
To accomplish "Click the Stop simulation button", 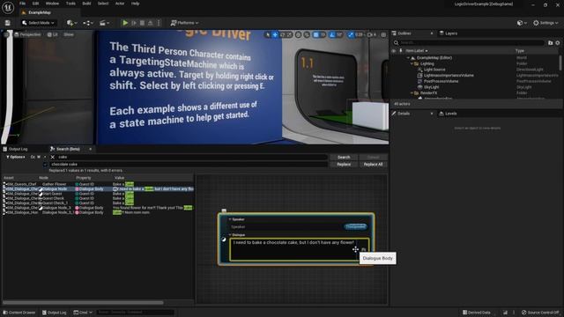I will pos(142,23).
